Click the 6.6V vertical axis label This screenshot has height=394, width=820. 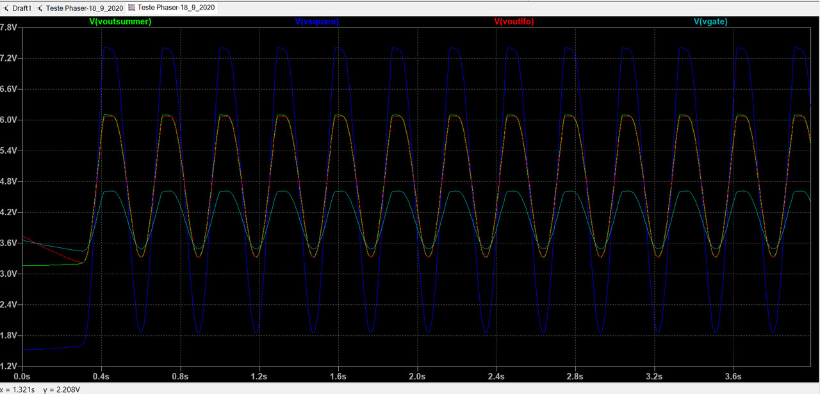(9, 89)
